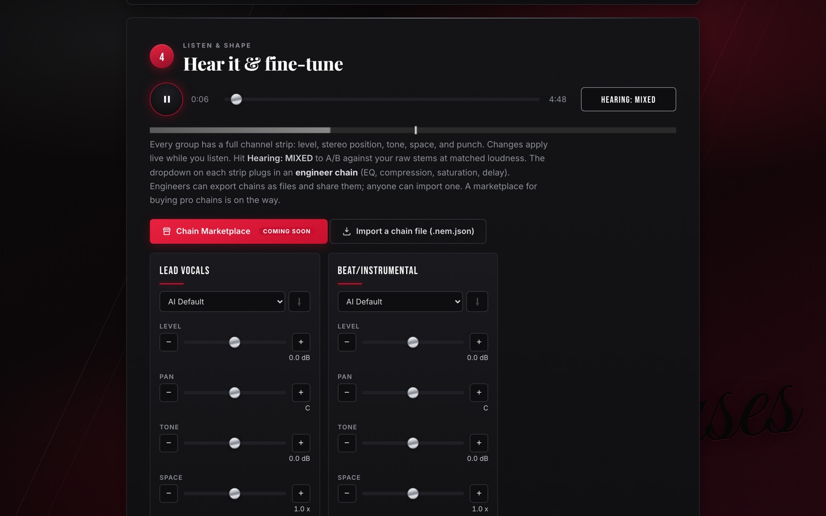Decrease Beat/Instrumental Tone with minus button
The image size is (826, 516).
[347, 443]
